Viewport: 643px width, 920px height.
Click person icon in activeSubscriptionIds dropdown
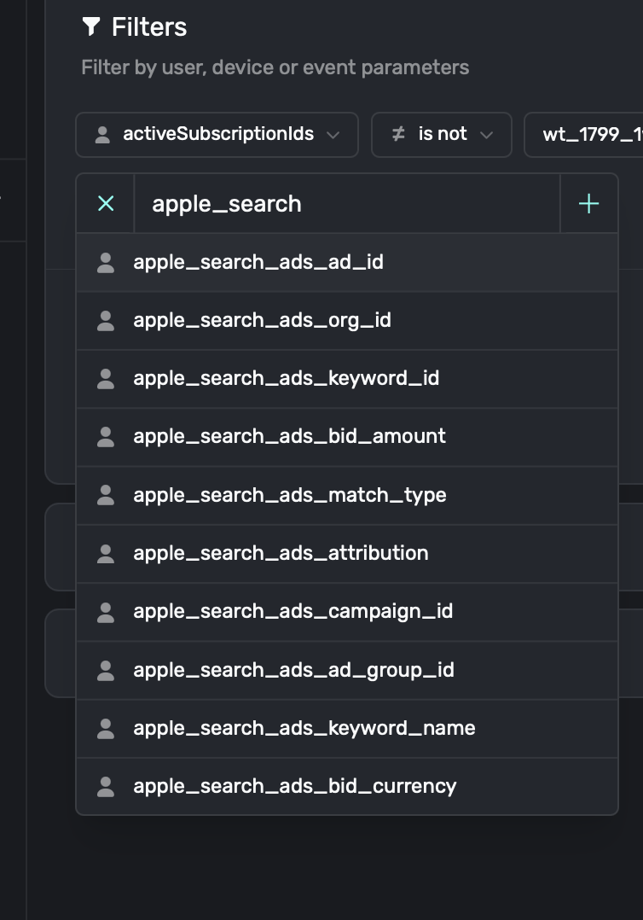tap(102, 135)
